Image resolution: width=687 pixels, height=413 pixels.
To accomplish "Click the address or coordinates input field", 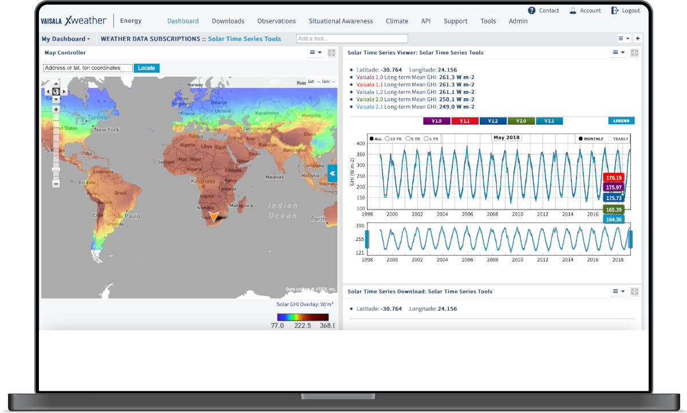I will coord(88,68).
